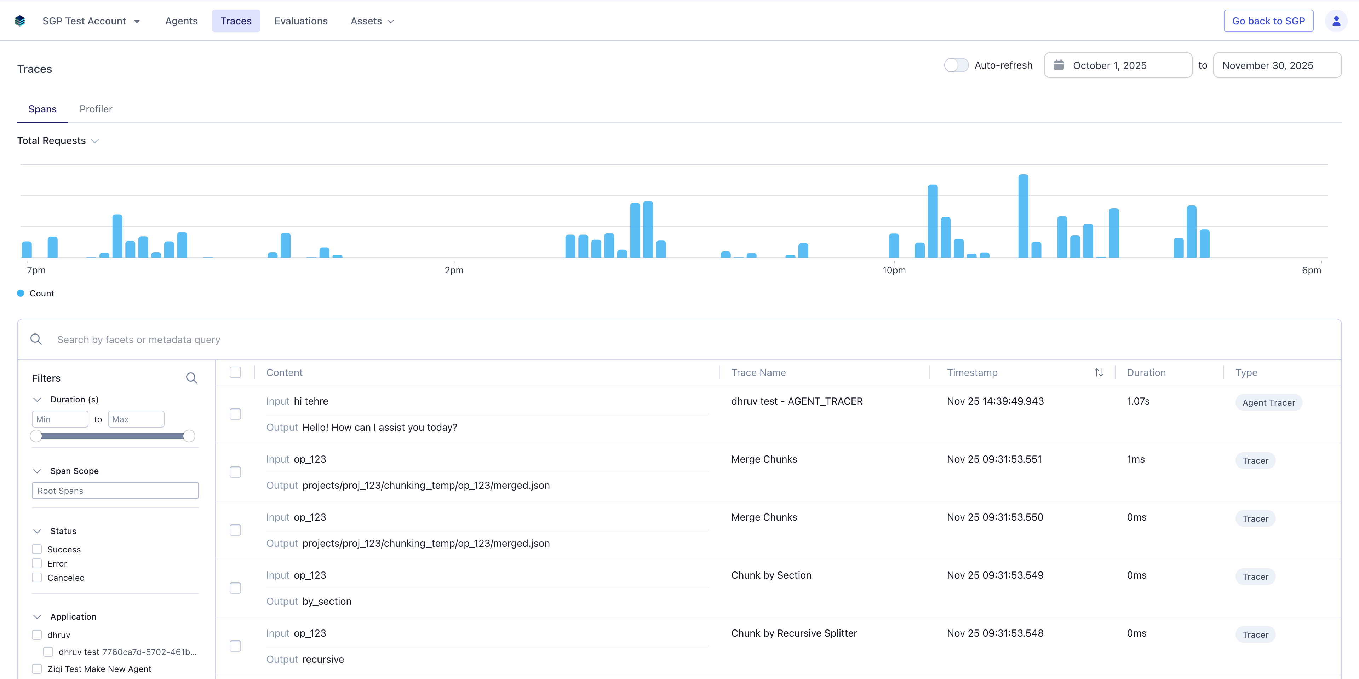This screenshot has width=1359, height=679.
Task: Click the search icon beside Filters
Action: (x=191, y=378)
